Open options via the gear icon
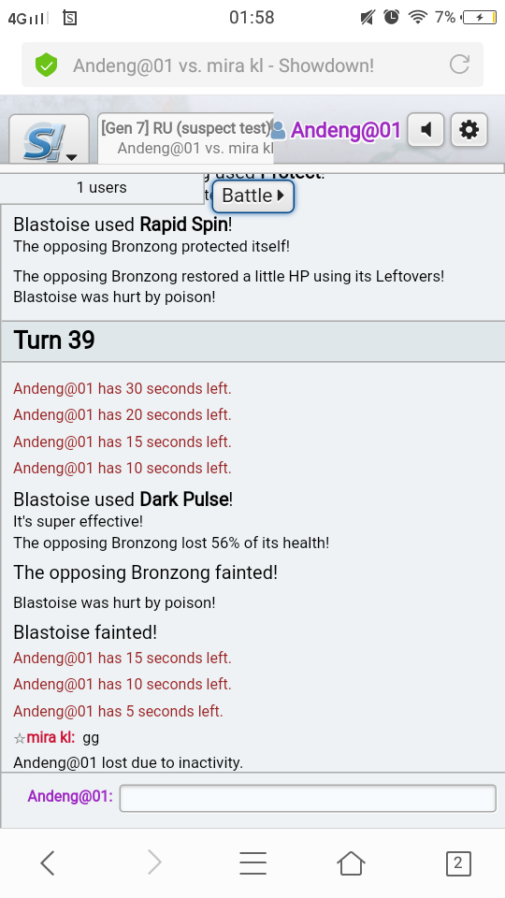The height and width of the screenshot is (898, 505). pos(469,130)
